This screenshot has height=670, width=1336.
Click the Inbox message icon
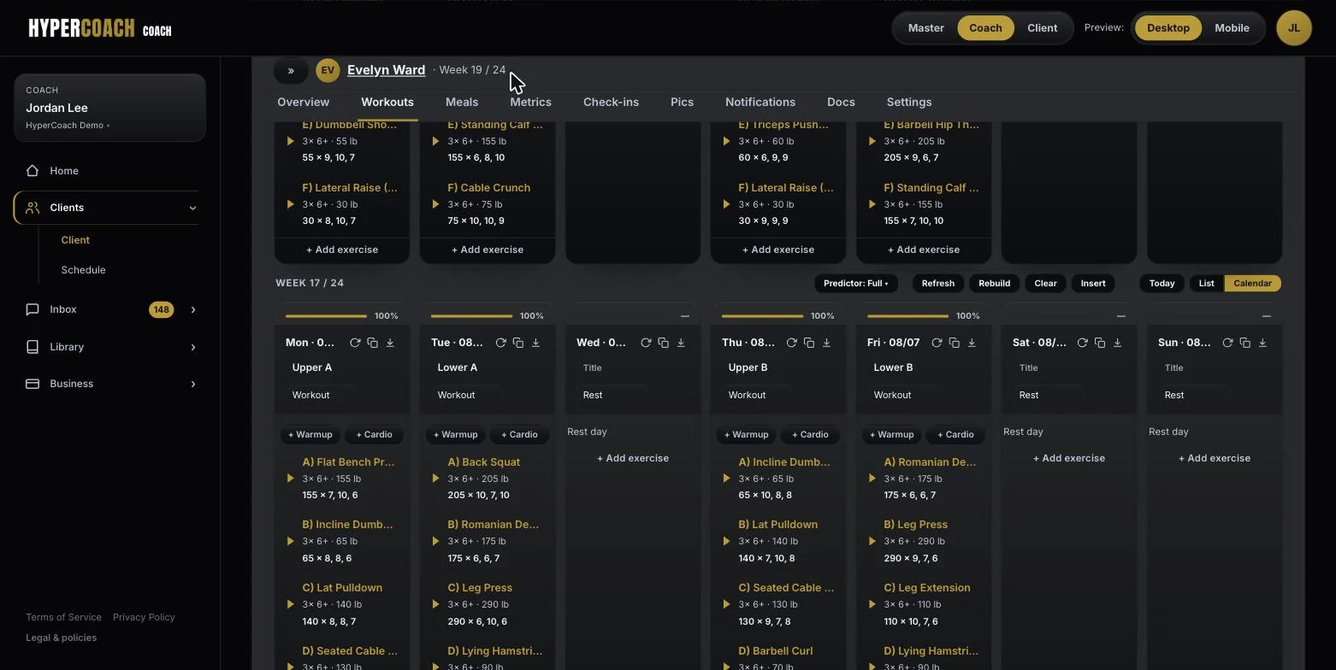tap(33, 309)
